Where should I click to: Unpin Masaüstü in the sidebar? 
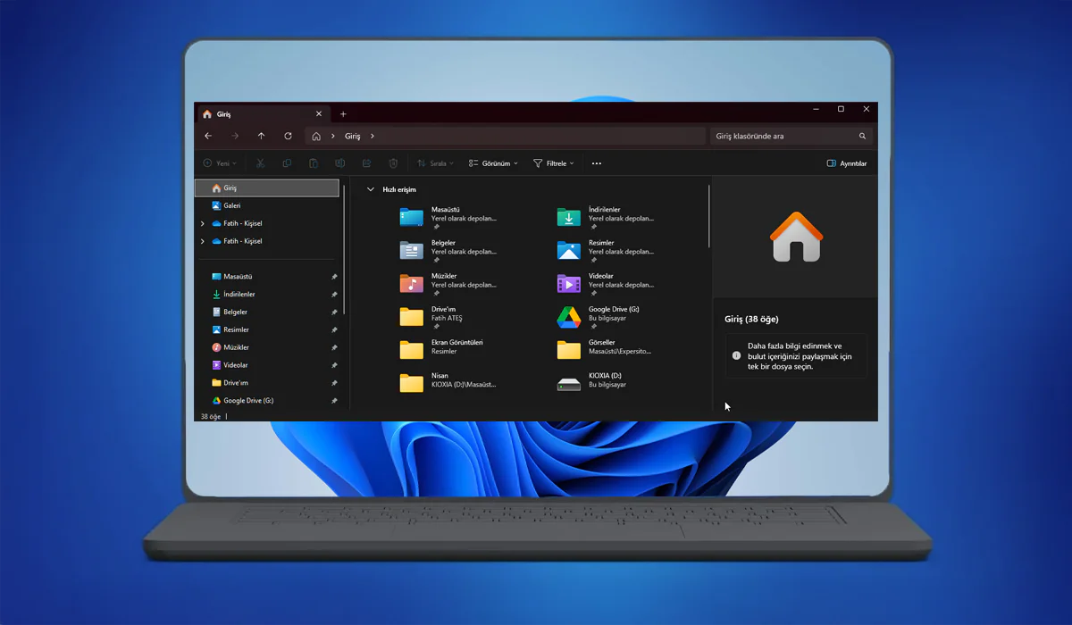(334, 277)
